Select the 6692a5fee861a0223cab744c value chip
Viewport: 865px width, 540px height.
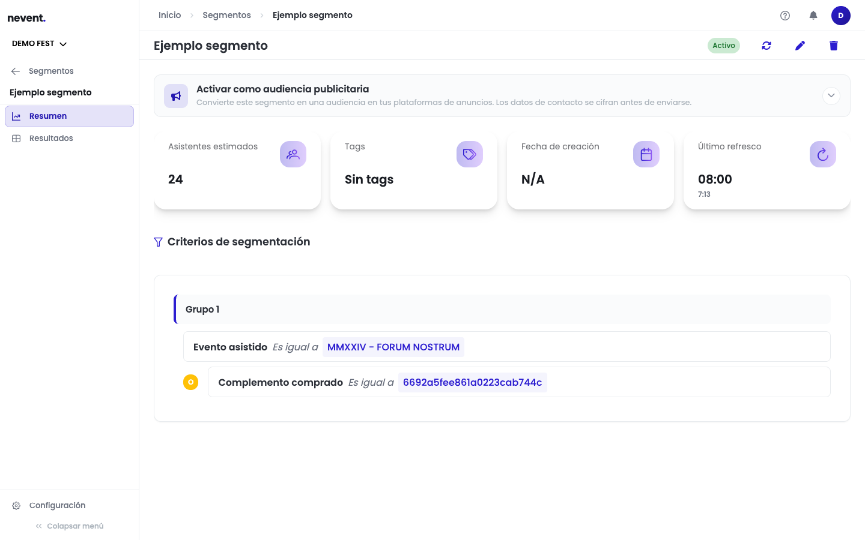[x=472, y=382]
